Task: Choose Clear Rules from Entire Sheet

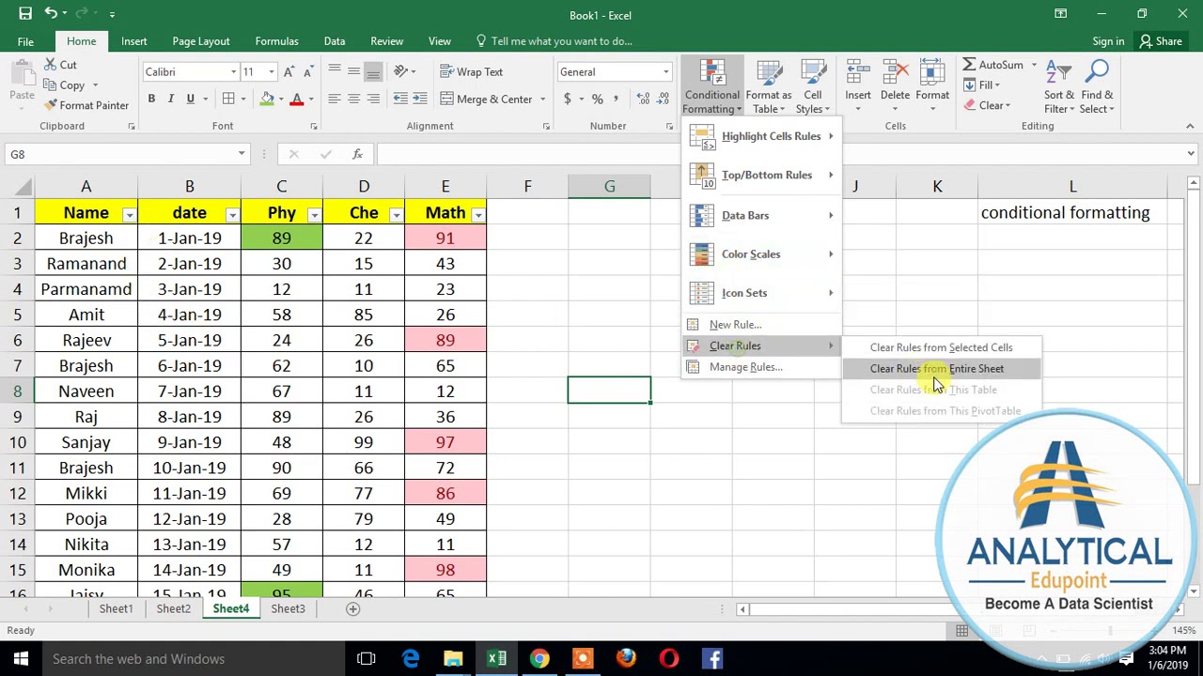Action: point(941,368)
